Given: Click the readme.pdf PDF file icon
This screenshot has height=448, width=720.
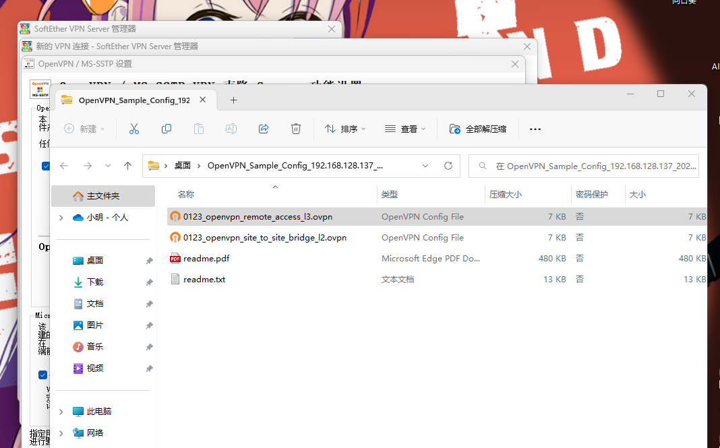Looking at the screenshot, I should [175, 259].
